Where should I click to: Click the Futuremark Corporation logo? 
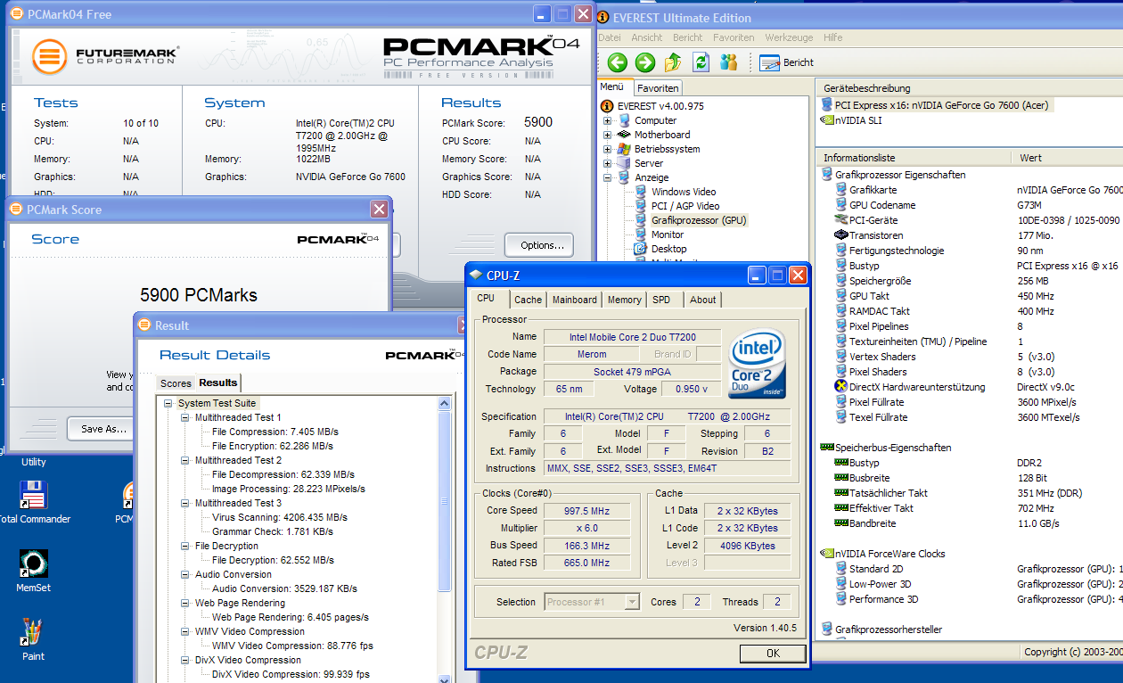point(105,56)
